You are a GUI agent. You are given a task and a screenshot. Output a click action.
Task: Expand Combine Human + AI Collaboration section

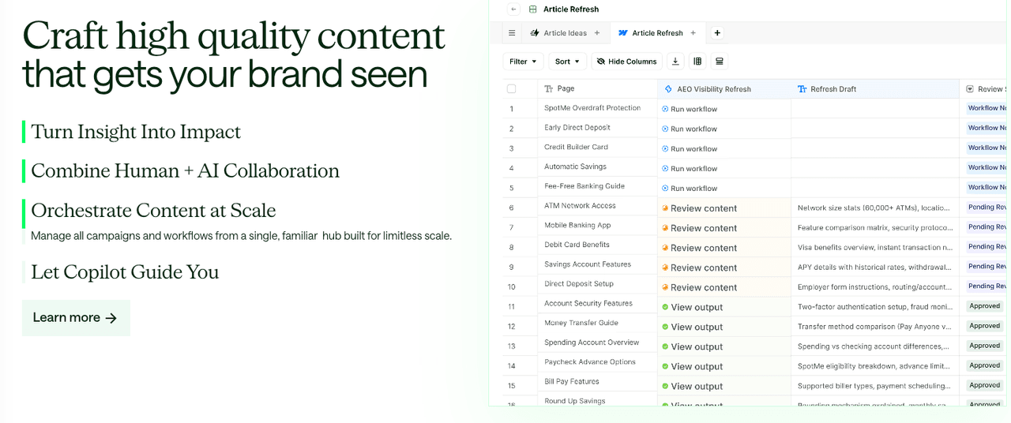[x=185, y=171]
